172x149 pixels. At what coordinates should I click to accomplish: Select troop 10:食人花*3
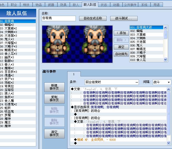tap(18, 54)
